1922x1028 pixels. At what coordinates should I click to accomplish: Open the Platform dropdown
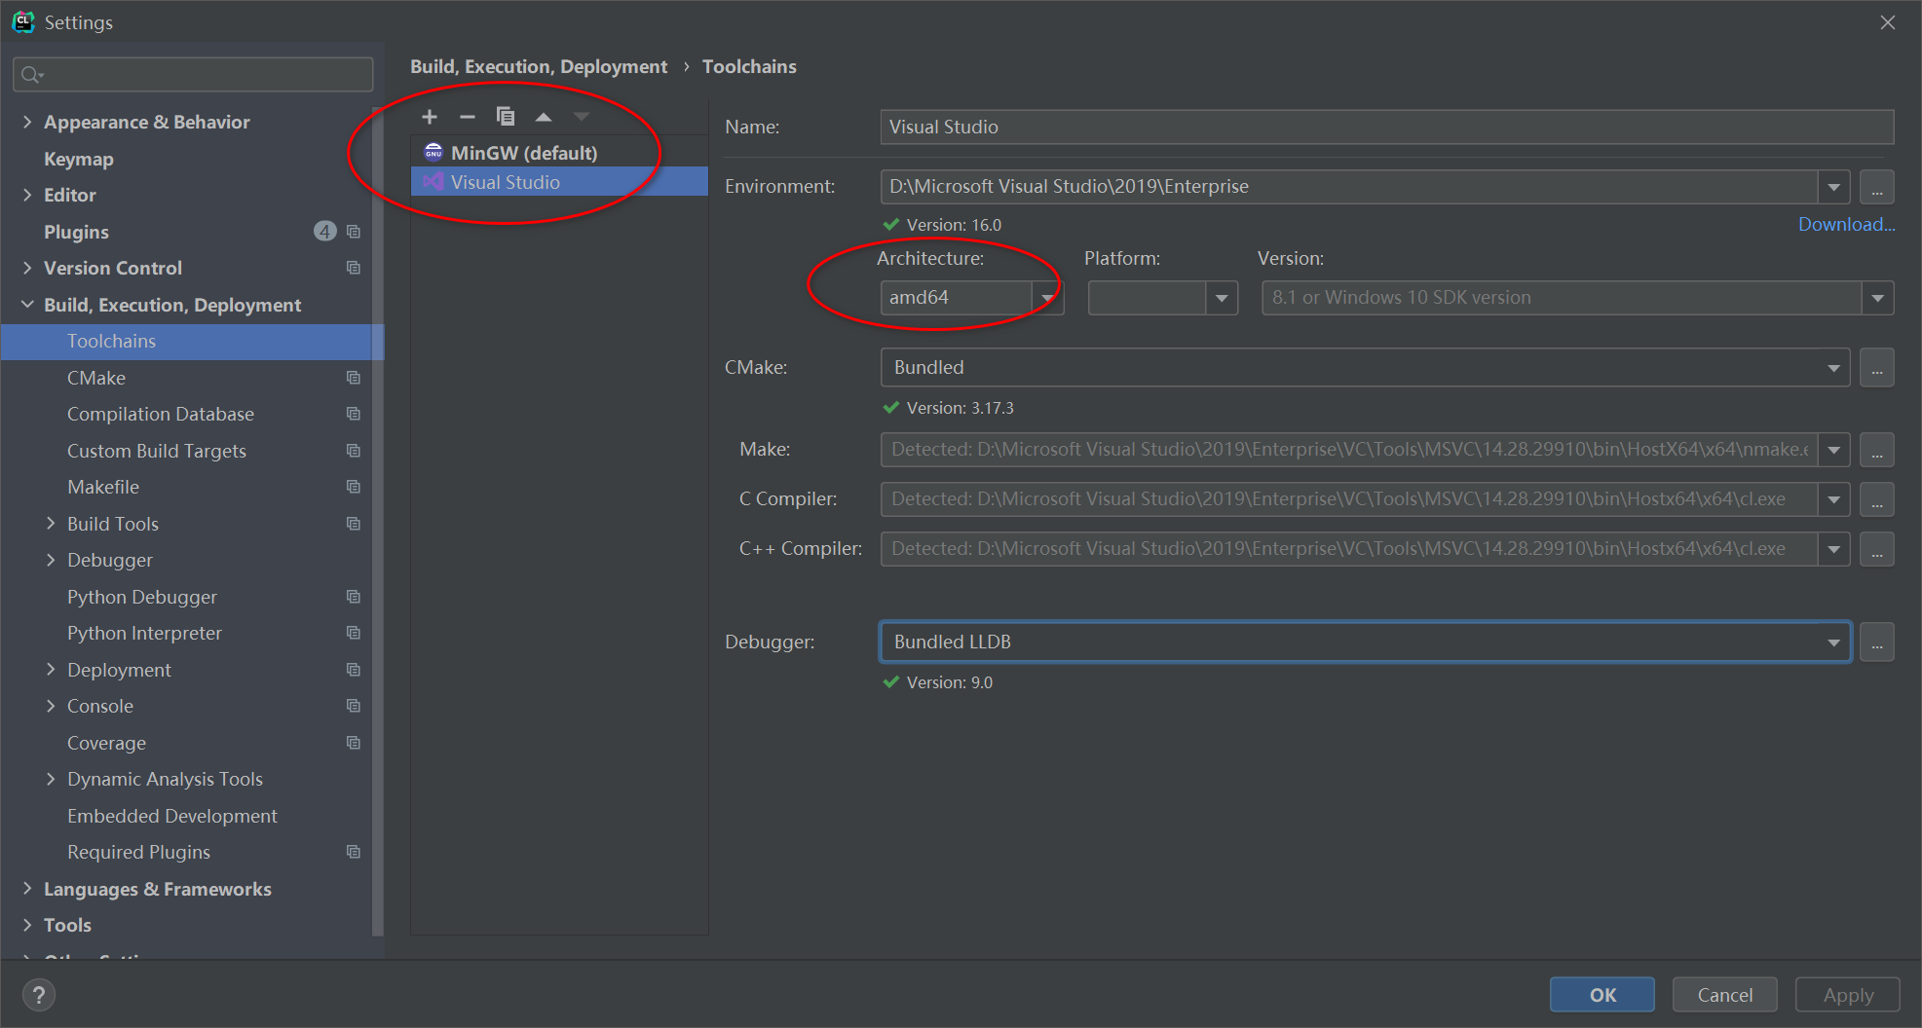point(1223,298)
